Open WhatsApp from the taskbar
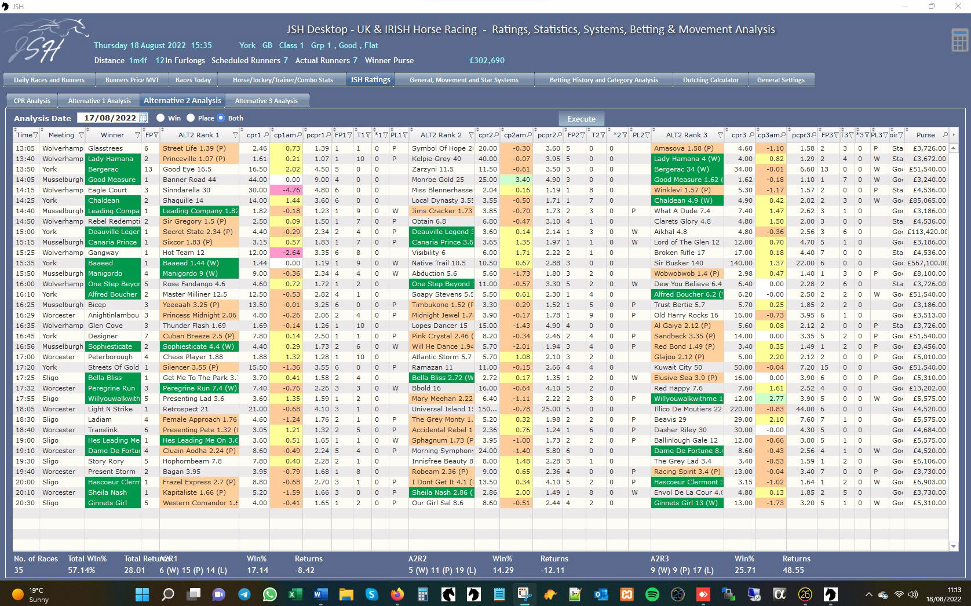Image resolution: width=971 pixels, height=606 pixels. tap(269, 594)
